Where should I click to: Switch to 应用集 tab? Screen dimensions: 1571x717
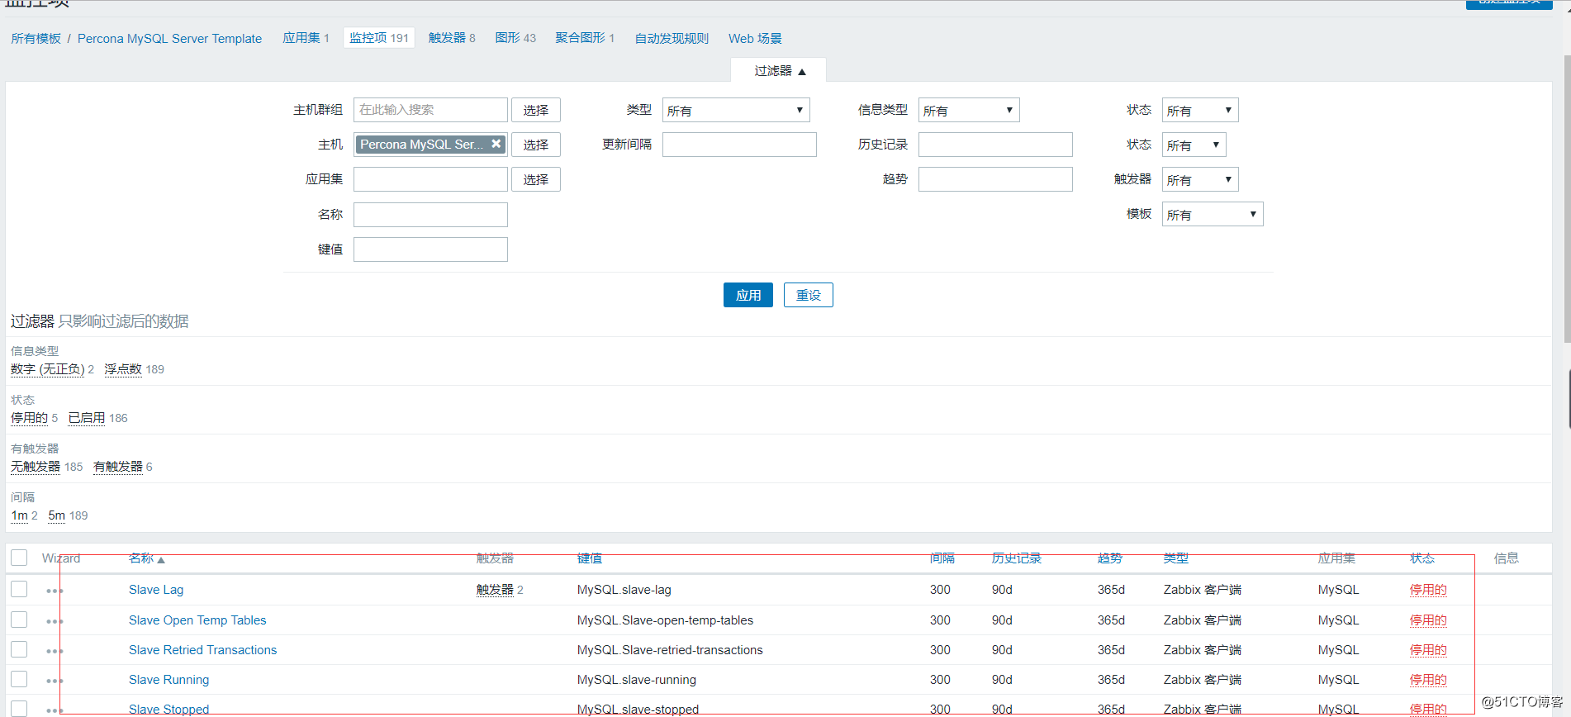tap(306, 38)
